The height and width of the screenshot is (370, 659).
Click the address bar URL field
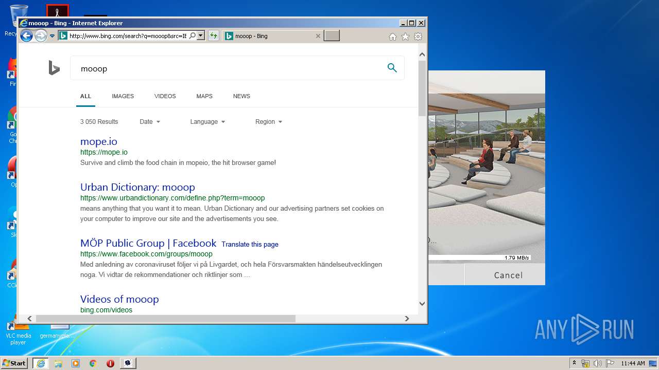128,36
